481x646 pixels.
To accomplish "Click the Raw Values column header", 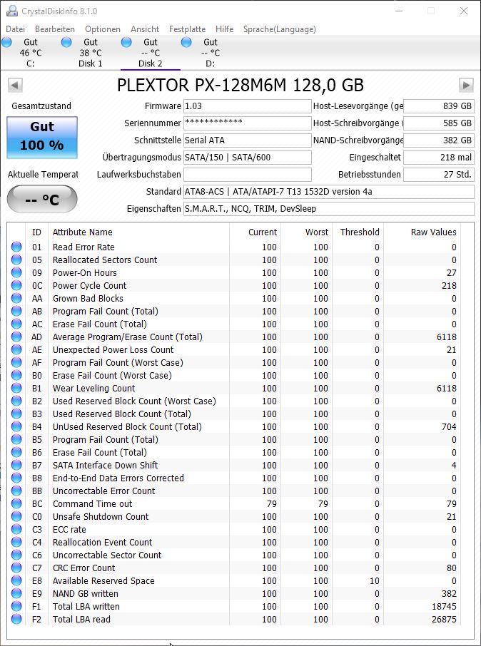I will pos(422,232).
